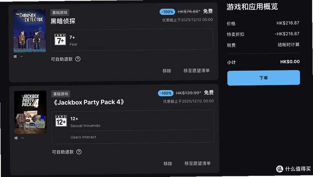
Task: Click Windows platform icon under Darkside Detective cover
Action: (x=15, y=56)
